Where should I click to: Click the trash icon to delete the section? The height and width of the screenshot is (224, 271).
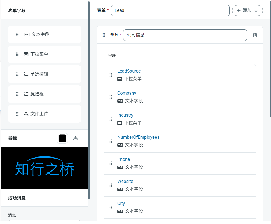[x=255, y=35]
